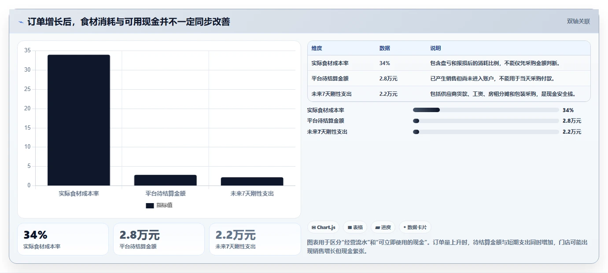Click the description starting 包含盘亏和报损后的消耗比例
608x273 pixels.
tap(495, 63)
